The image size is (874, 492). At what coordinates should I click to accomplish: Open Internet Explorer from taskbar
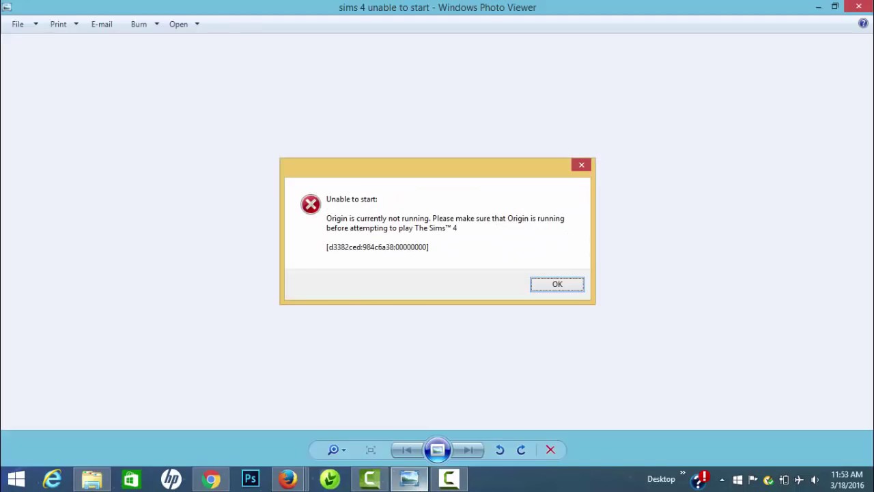coord(53,480)
